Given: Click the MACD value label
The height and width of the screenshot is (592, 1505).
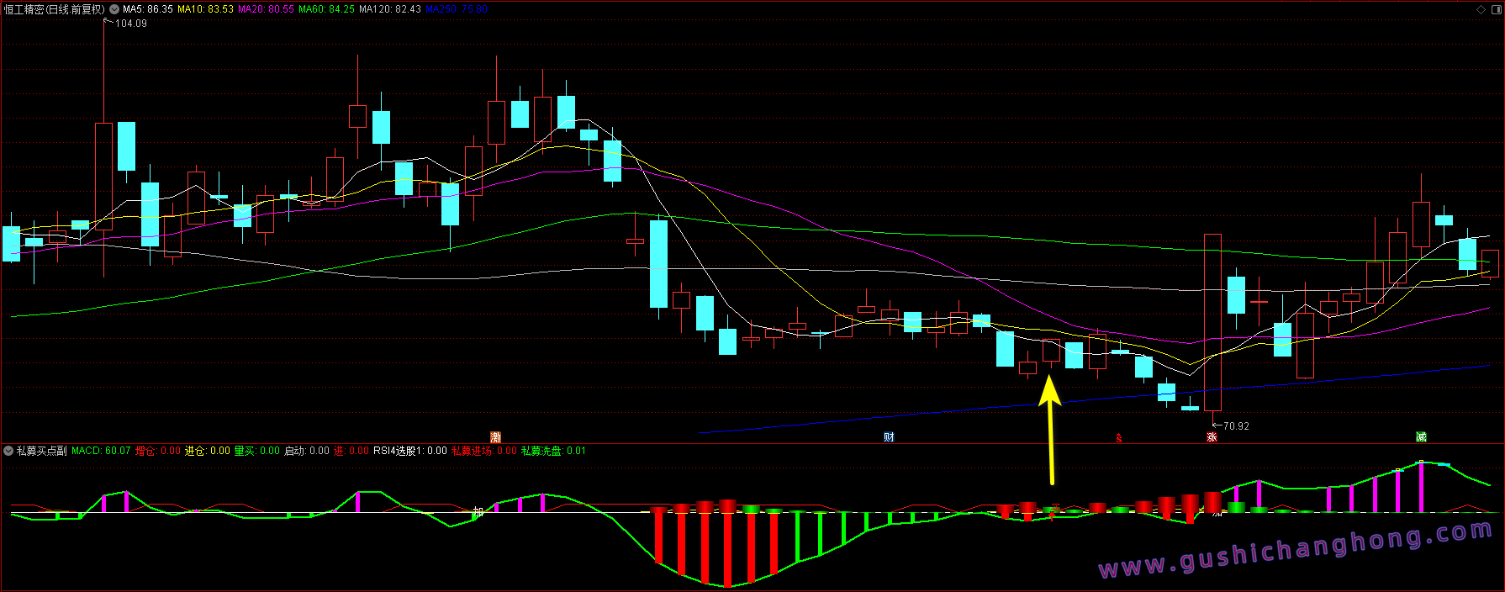Looking at the screenshot, I should coord(101,451).
